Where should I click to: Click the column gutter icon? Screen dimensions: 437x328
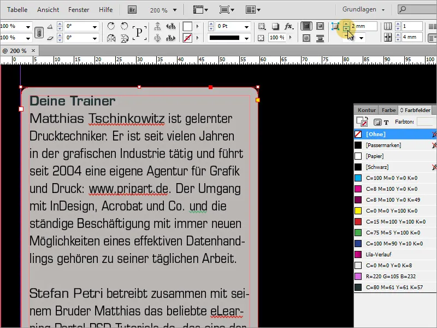(x=388, y=37)
